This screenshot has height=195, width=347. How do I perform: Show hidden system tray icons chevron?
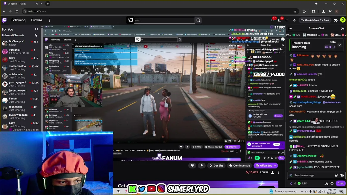[302, 191]
